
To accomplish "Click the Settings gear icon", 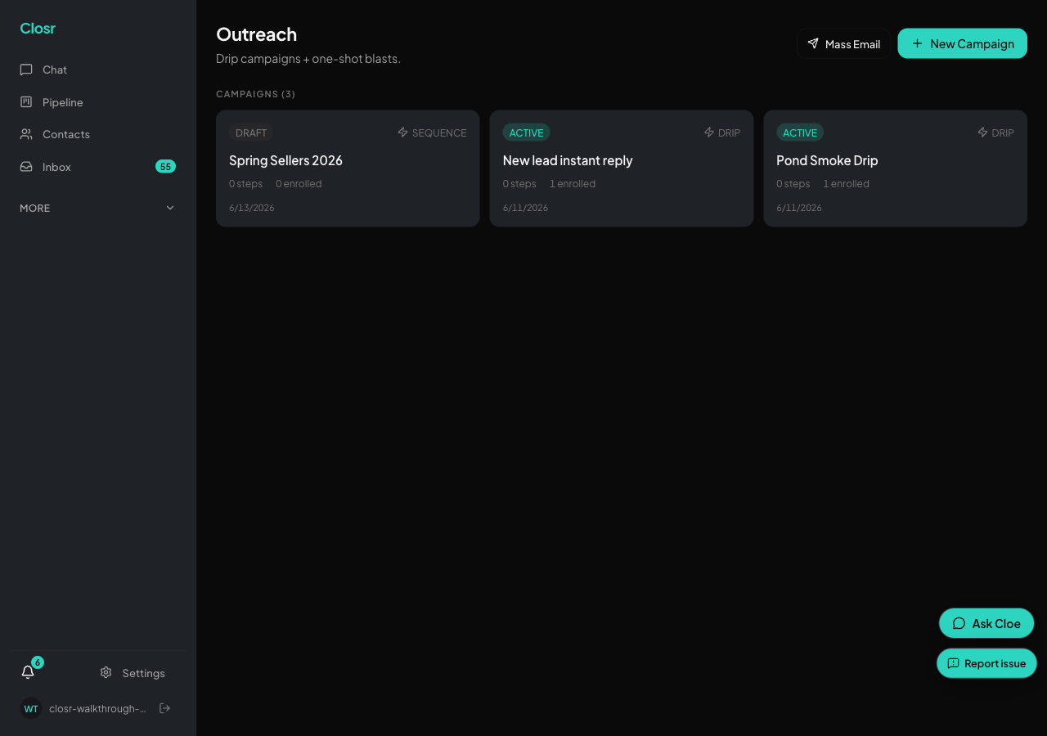I will (106, 672).
